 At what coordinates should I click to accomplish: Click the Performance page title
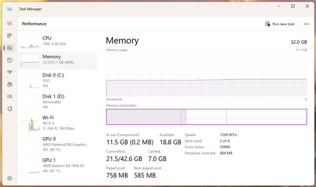coord(34,24)
